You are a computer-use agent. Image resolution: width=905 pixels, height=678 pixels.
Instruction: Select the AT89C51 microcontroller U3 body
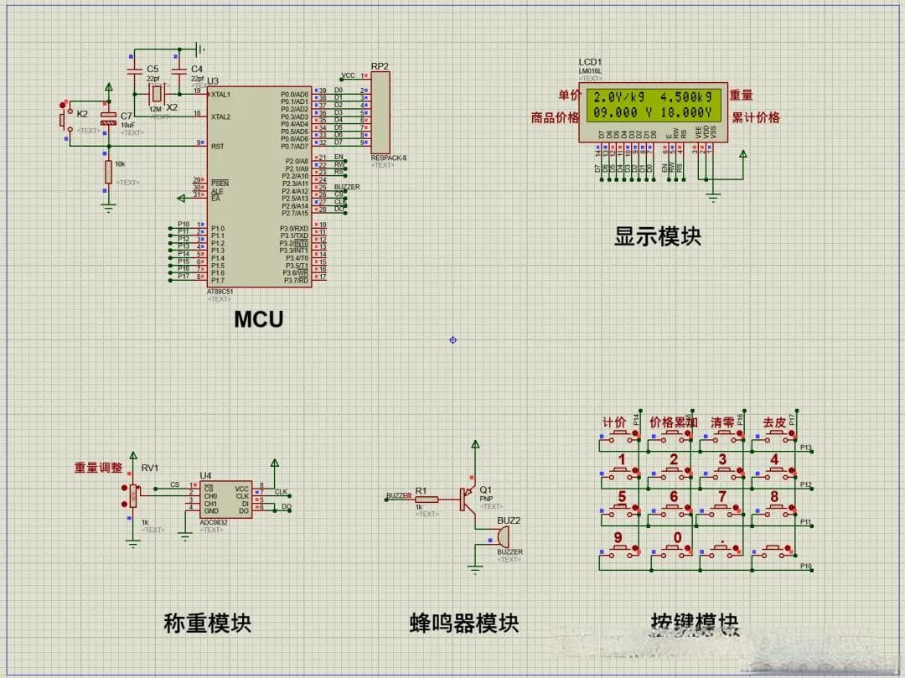[x=259, y=186]
